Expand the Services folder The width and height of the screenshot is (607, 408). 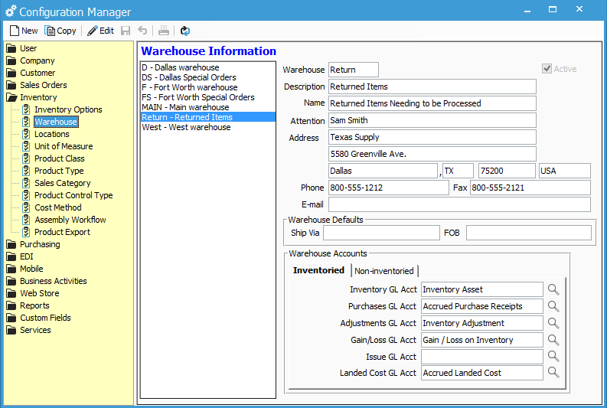11,330
